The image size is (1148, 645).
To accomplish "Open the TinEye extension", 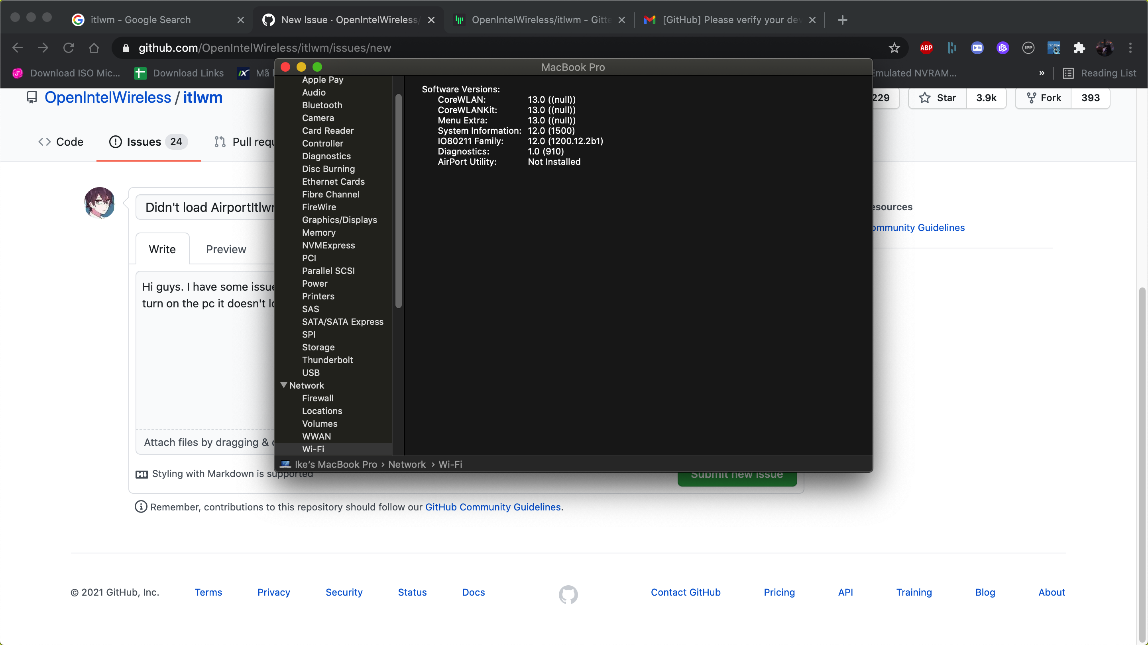I will pyautogui.click(x=1054, y=48).
